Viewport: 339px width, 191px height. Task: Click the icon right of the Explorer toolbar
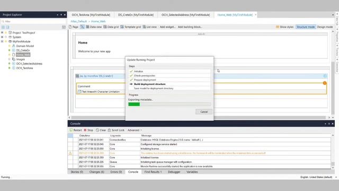[x=64, y=27]
